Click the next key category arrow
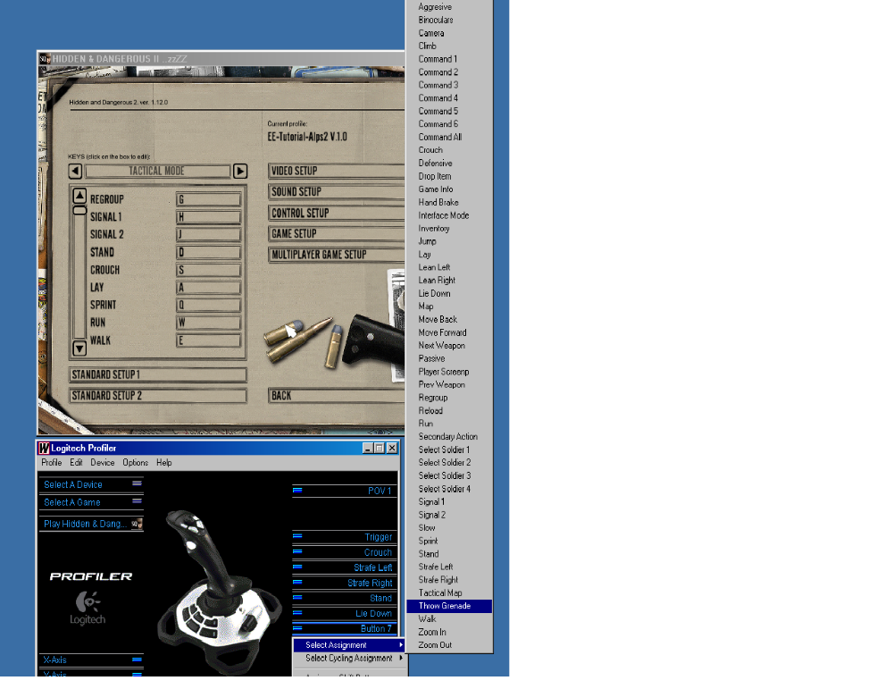Viewport: 893px width, 689px height. (240, 171)
